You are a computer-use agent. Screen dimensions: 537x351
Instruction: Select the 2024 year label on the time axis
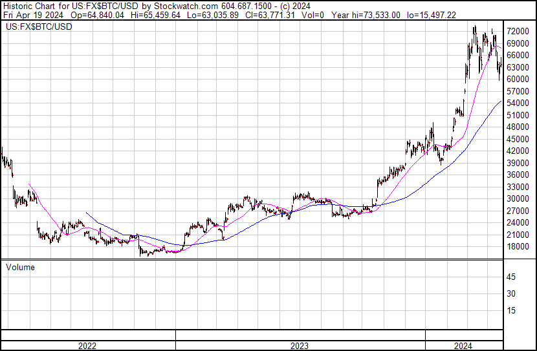tap(463, 346)
